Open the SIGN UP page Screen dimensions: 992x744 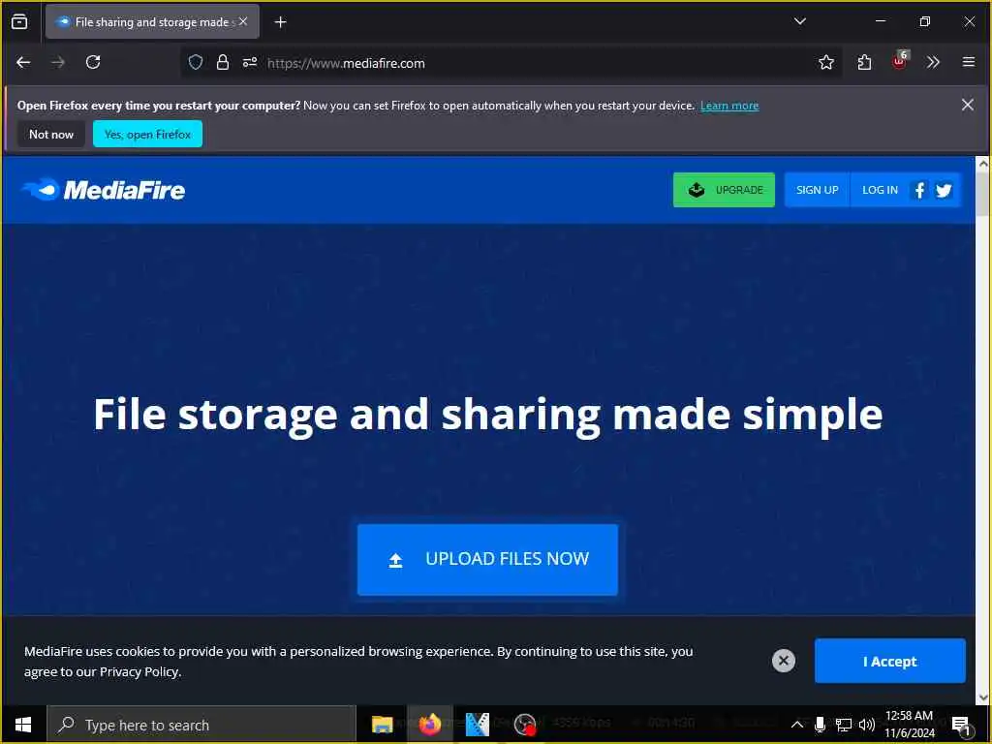click(817, 190)
